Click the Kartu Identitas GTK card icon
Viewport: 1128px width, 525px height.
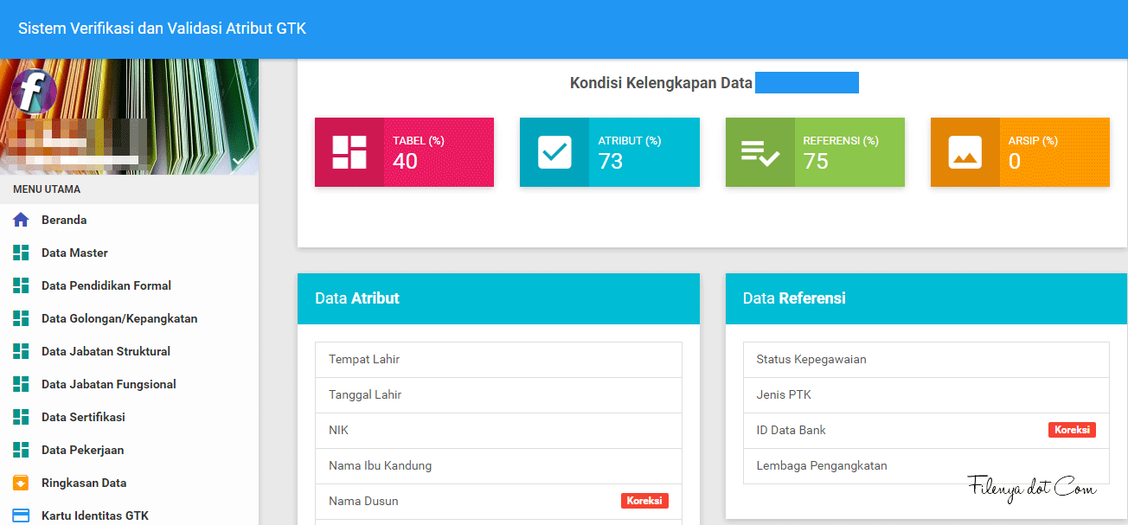[x=21, y=515]
